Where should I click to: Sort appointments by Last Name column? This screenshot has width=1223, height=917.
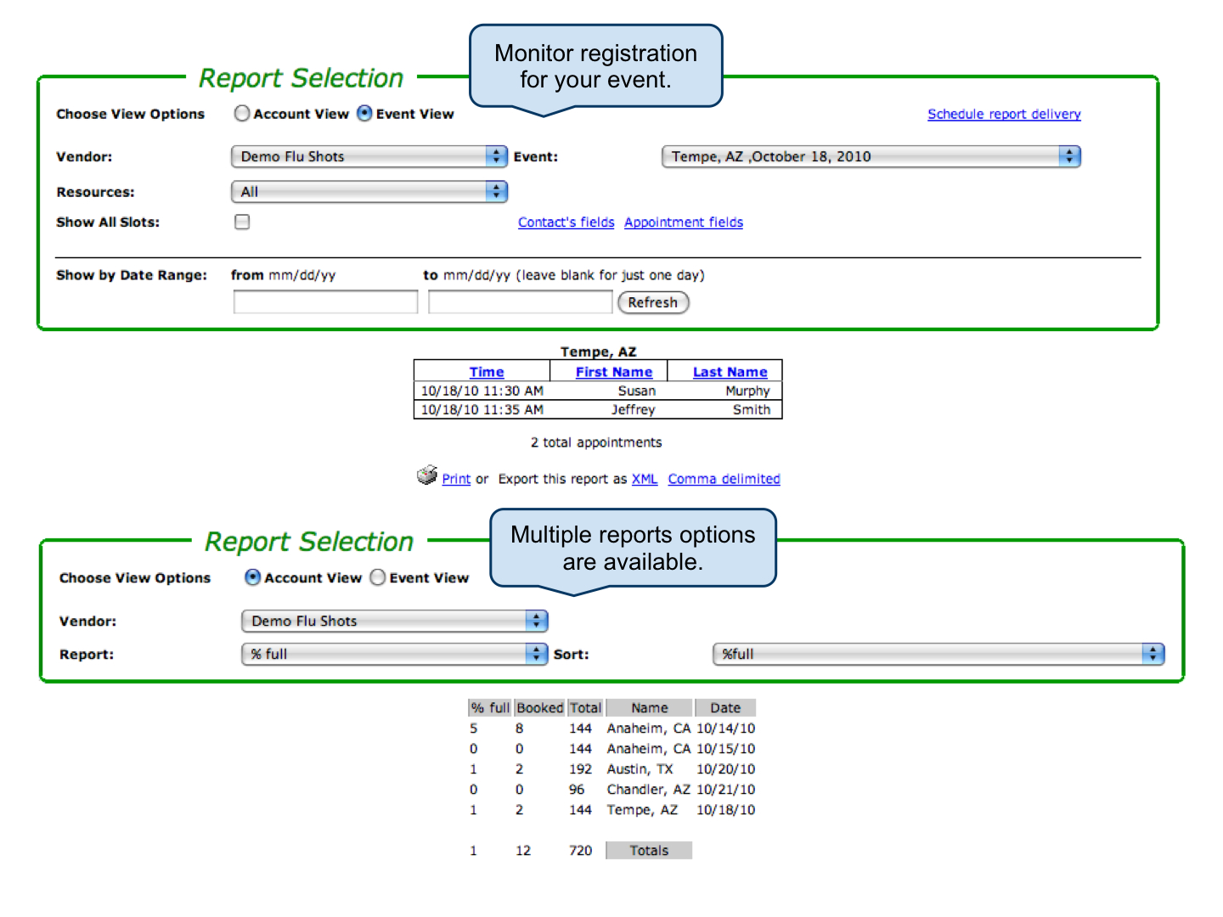tap(730, 372)
